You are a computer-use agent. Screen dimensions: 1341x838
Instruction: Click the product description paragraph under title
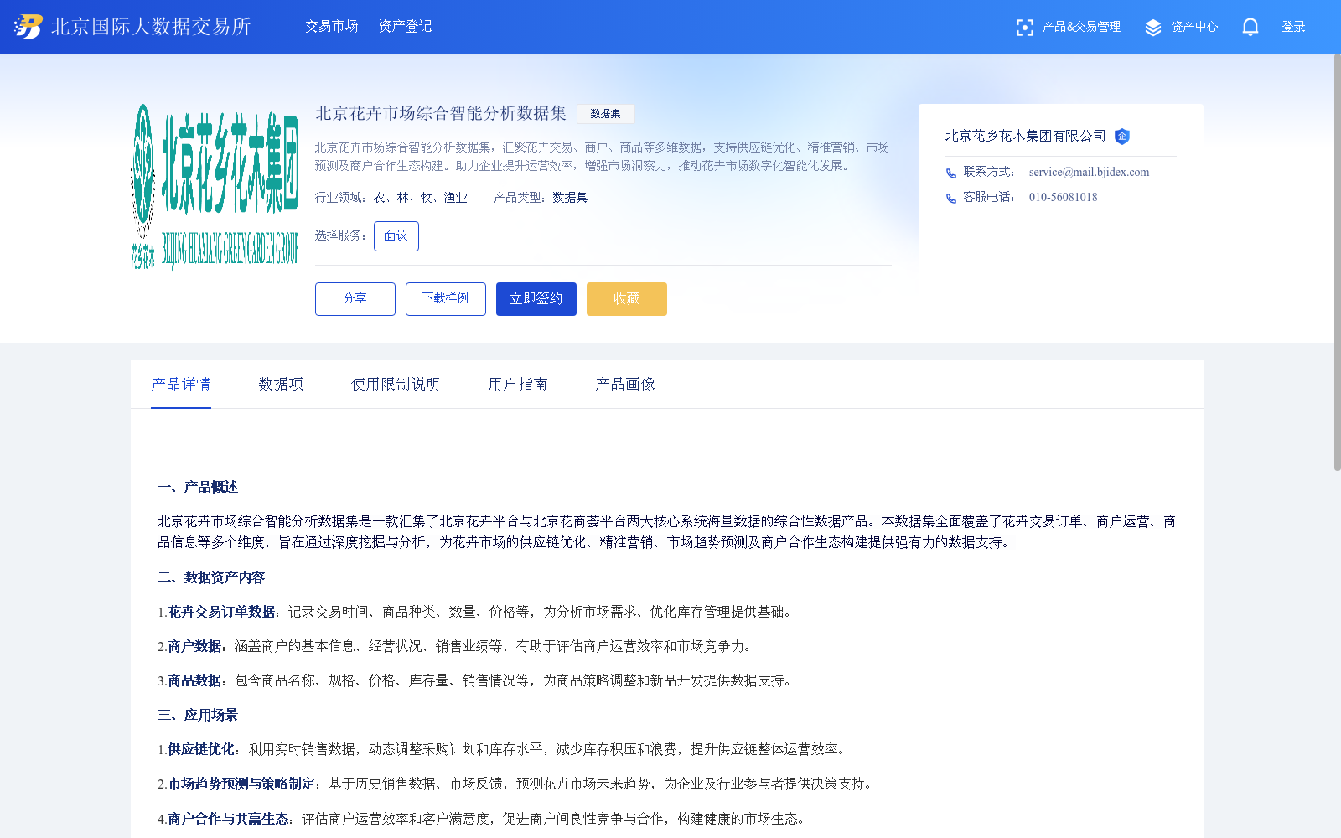tap(602, 157)
